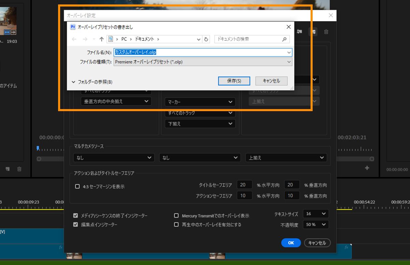410x265 pixels.
Task: Click キャンセル in overlay settings dialog
Action: 317,243
